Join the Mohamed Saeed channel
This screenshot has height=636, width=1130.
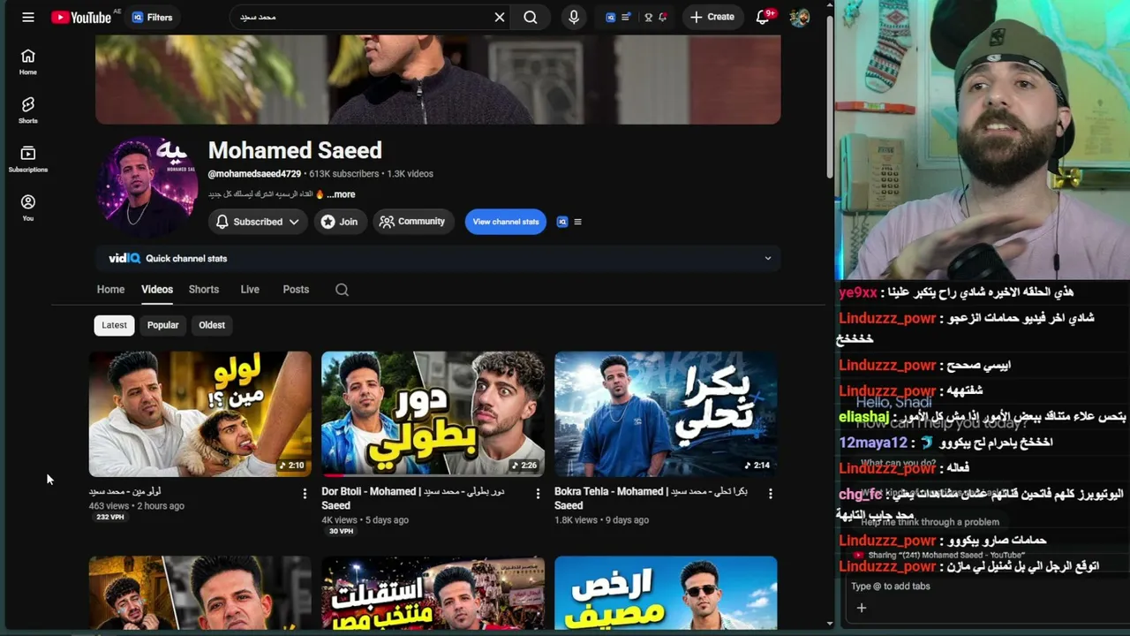(x=340, y=222)
